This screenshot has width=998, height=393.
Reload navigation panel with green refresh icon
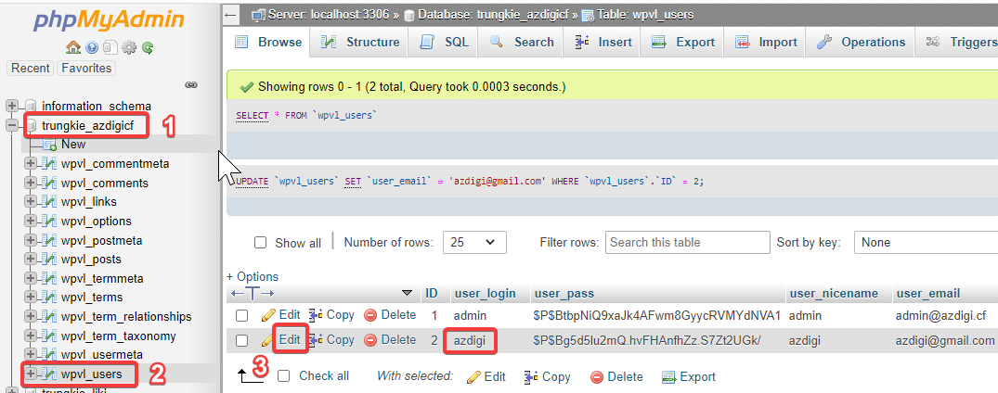click(x=148, y=47)
